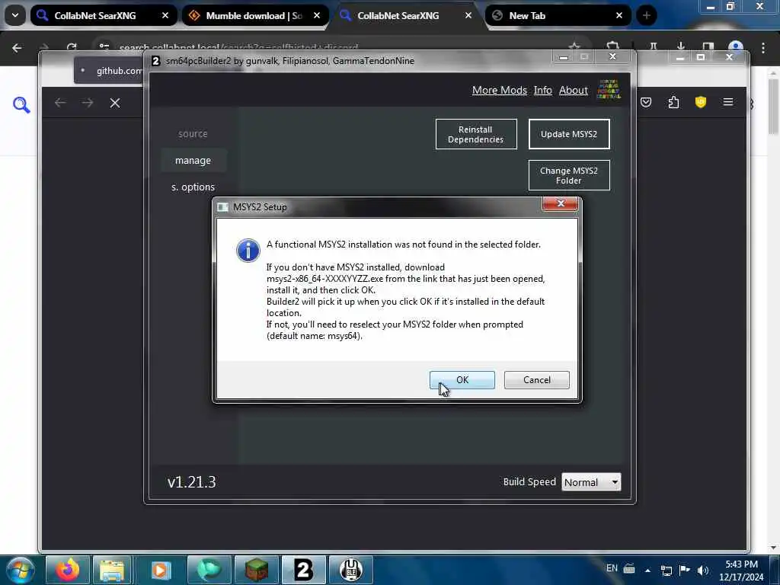
Task: Click Reinstall Dependencies button
Action: (x=475, y=134)
